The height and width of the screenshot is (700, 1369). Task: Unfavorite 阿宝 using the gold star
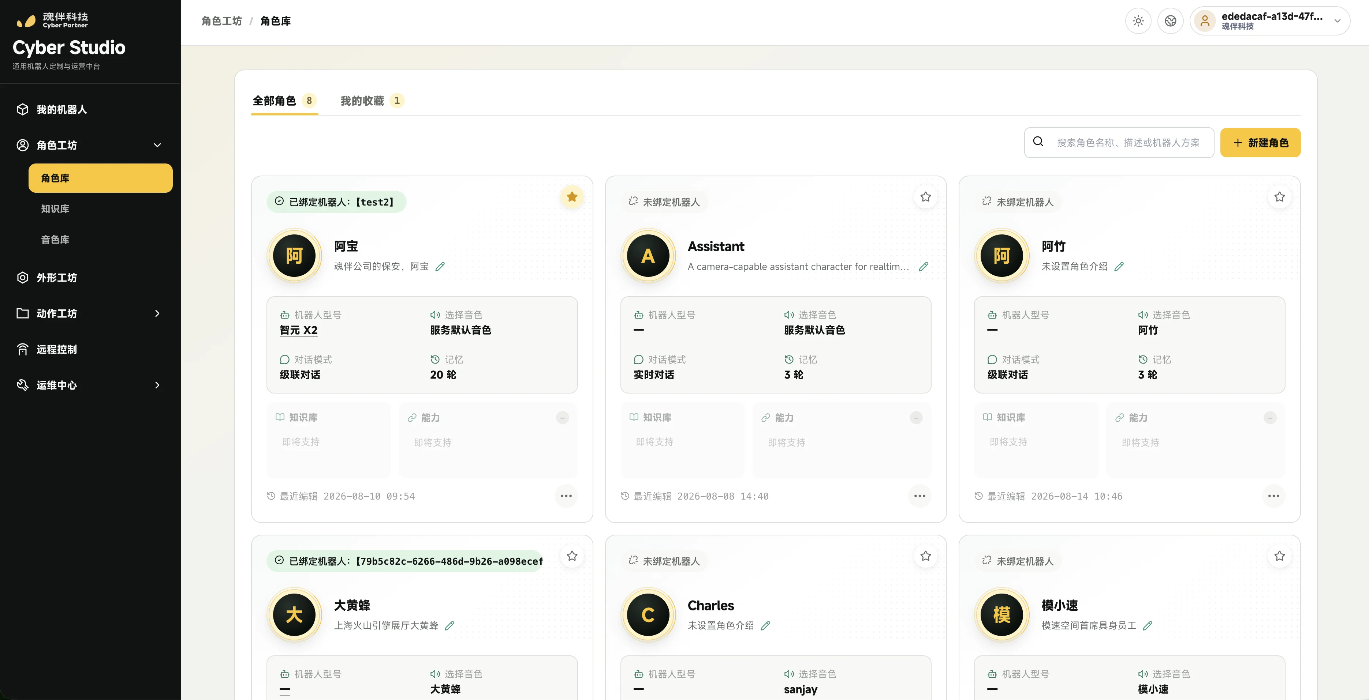click(x=572, y=197)
